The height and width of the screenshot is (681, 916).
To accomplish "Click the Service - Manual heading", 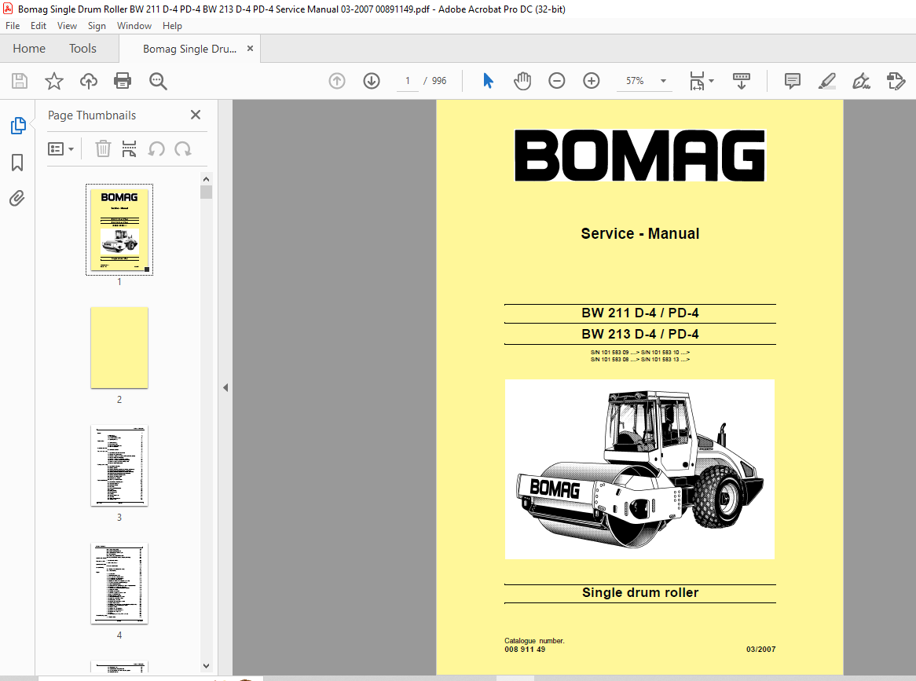I will click(x=639, y=233).
